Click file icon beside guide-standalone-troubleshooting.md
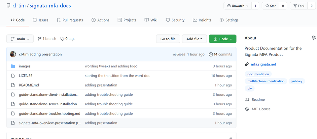The image size is (317, 139). 13,114
